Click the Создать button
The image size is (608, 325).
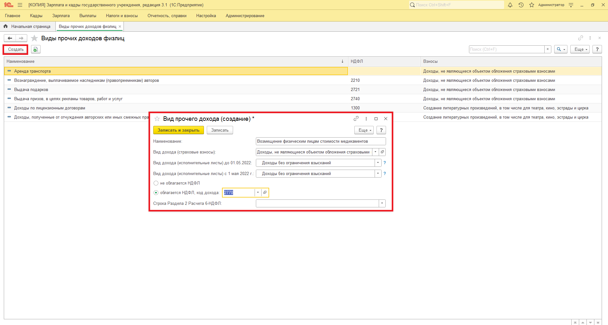(16, 49)
